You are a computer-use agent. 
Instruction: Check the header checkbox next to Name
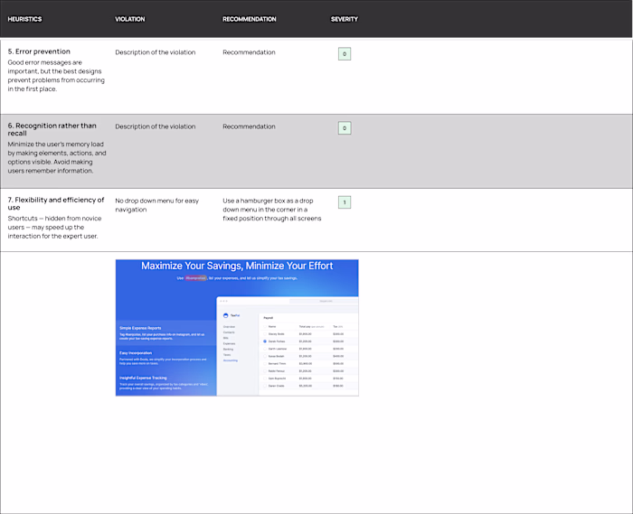[265, 326]
